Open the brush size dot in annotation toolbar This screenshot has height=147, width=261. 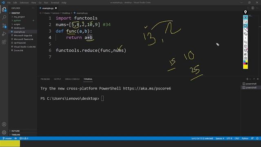click(246, 38)
